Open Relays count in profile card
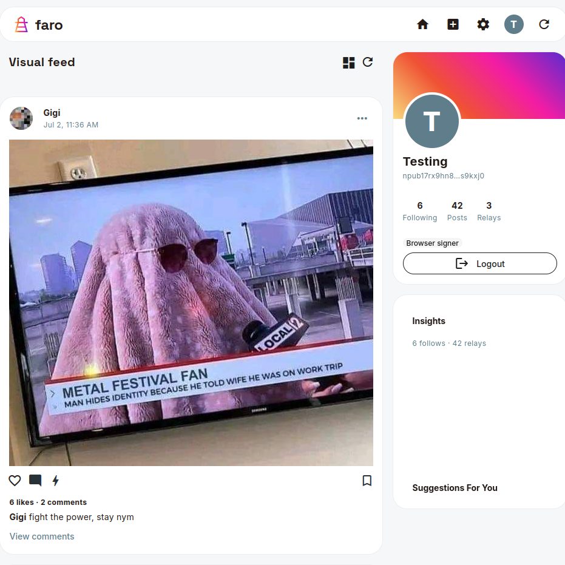Viewport: 565px width, 565px height. (x=489, y=211)
